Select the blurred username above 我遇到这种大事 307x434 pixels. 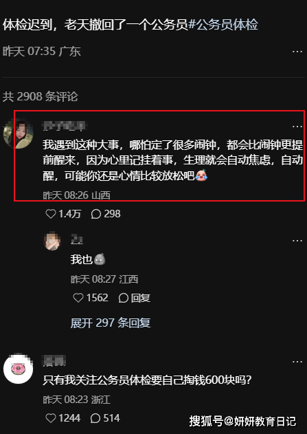tap(65, 126)
